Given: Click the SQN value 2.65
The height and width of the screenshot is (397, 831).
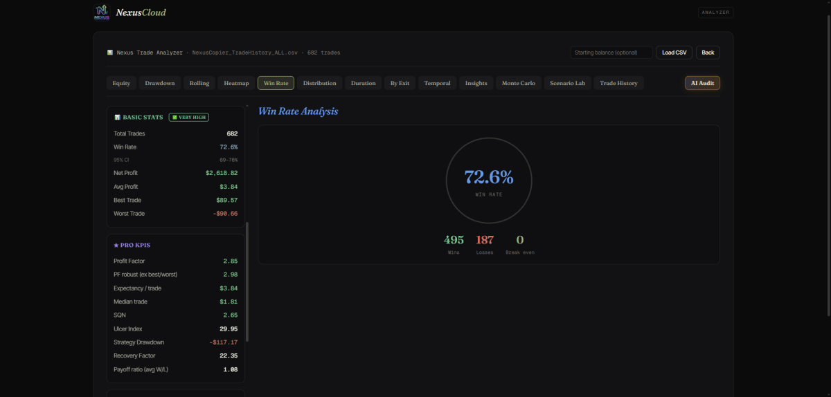Looking at the screenshot, I should pyautogui.click(x=231, y=315).
